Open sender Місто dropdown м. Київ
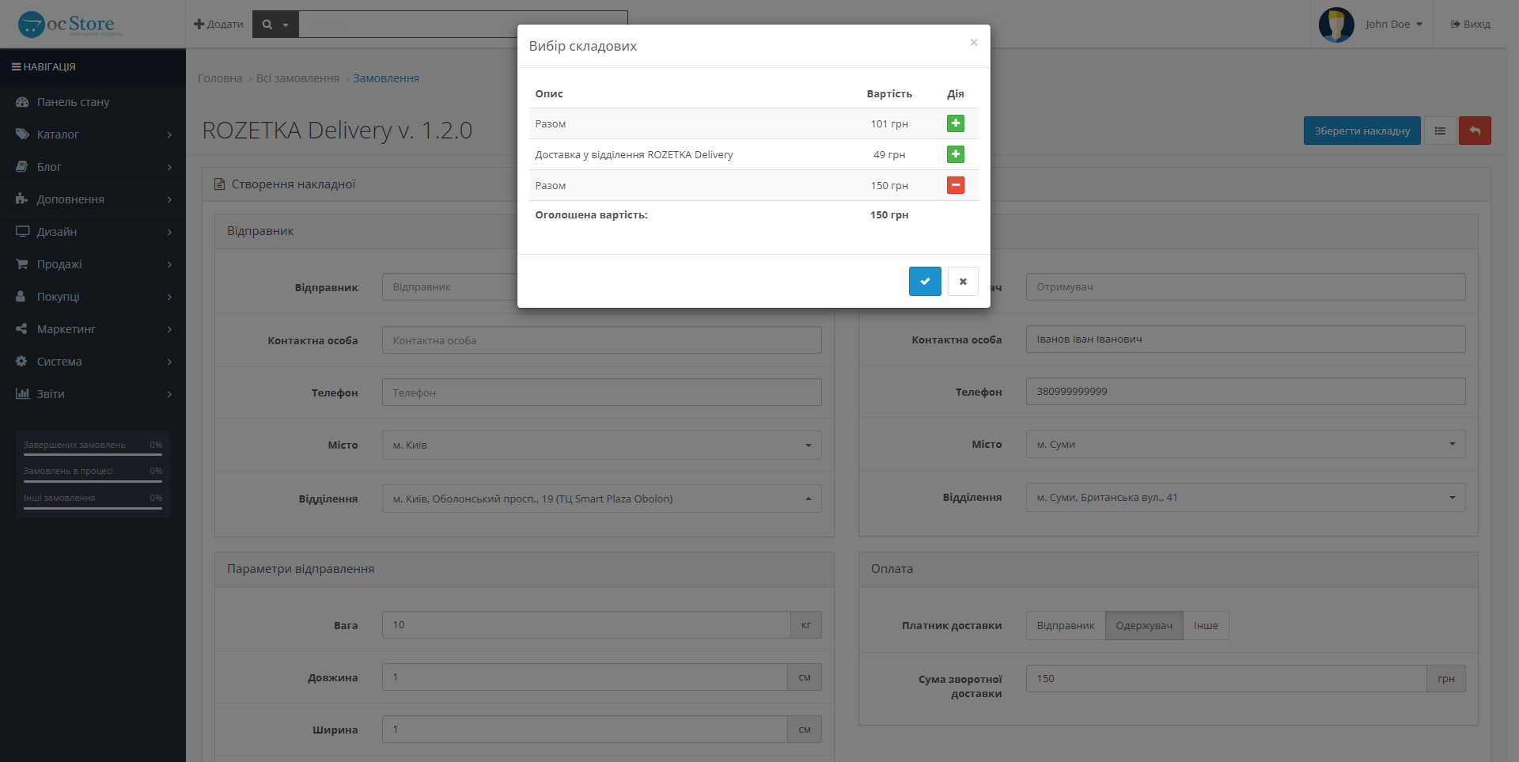The width and height of the screenshot is (1519, 762). 601,445
